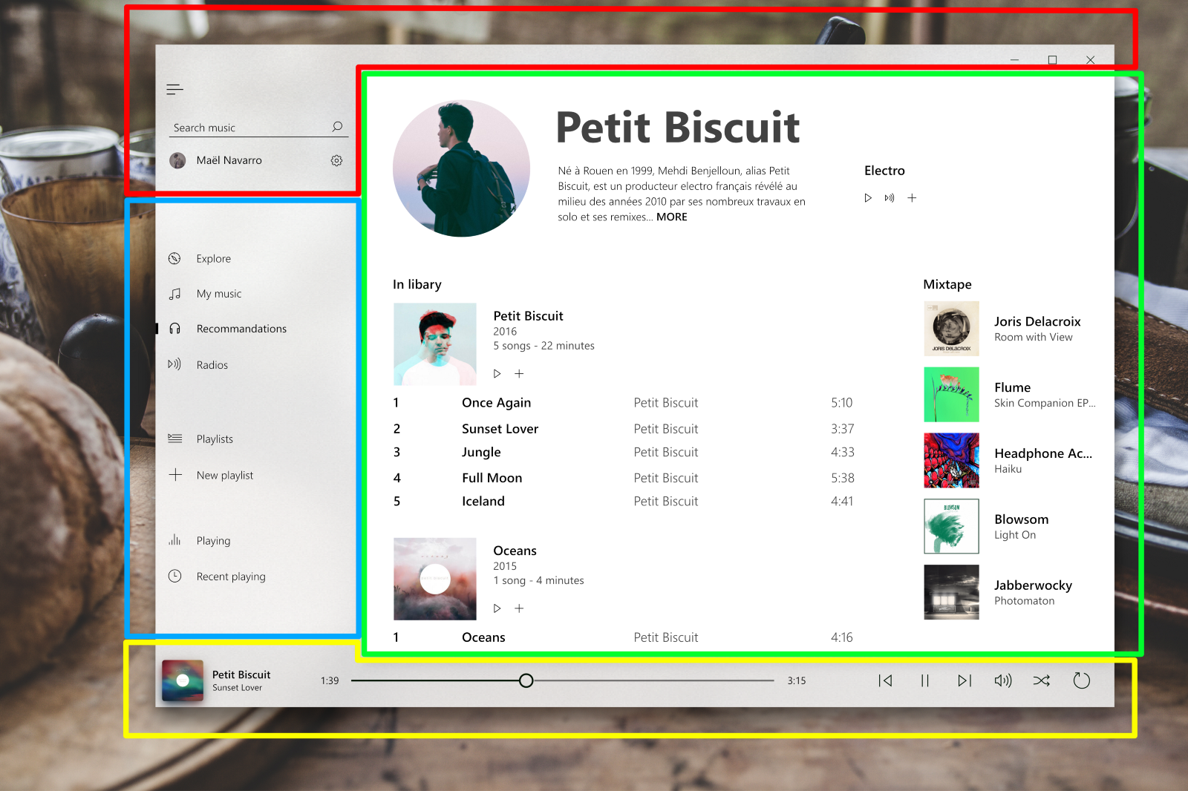Toggle repeat playback
Viewport: 1188px width, 791px height.
[1082, 680]
